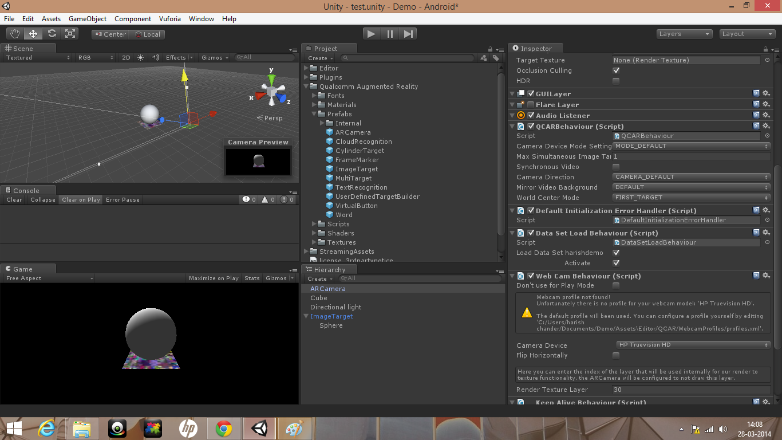The height and width of the screenshot is (440, 782).
Task: Check Don't use for Play Mode
Action: coord(616,285)
